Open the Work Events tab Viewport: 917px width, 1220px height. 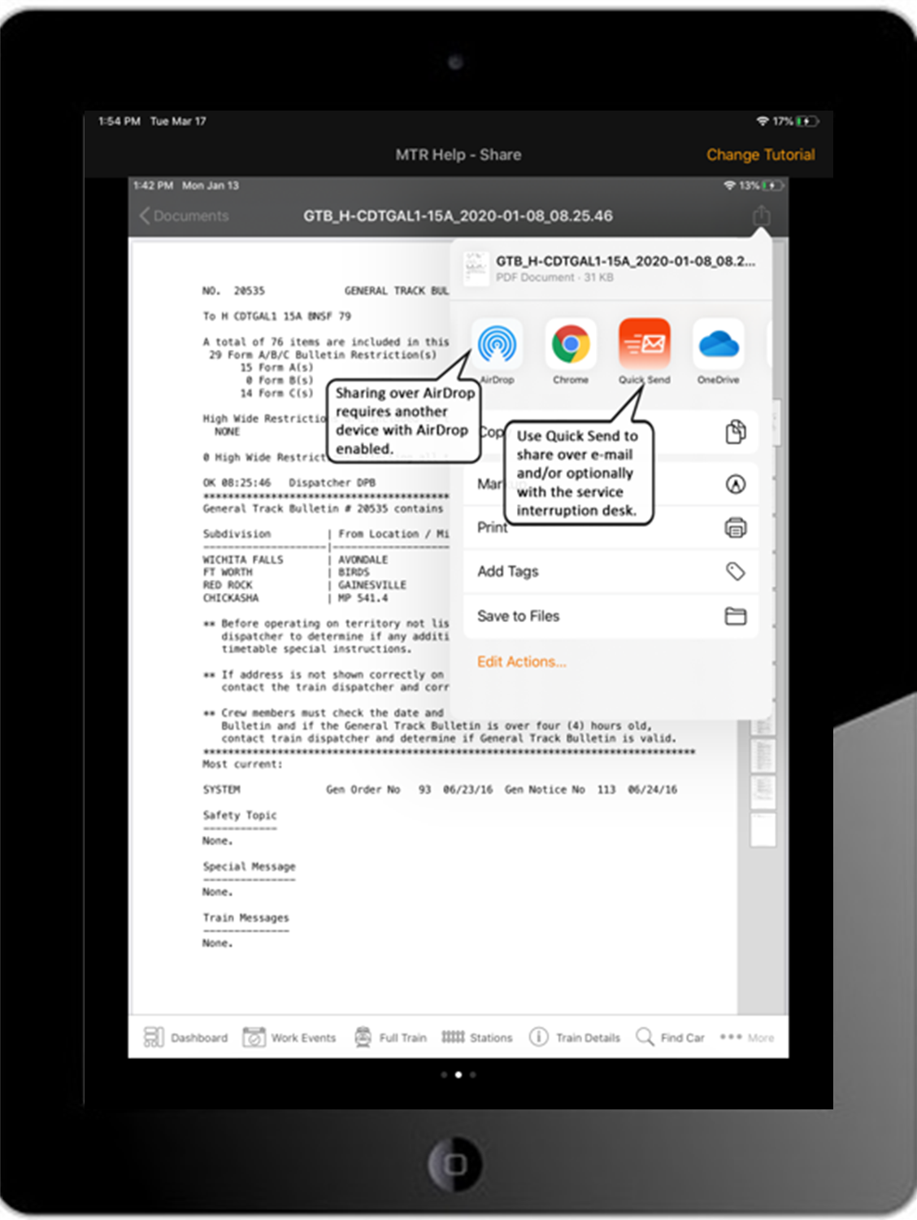pyautogui.click(x=289, y=1037)
